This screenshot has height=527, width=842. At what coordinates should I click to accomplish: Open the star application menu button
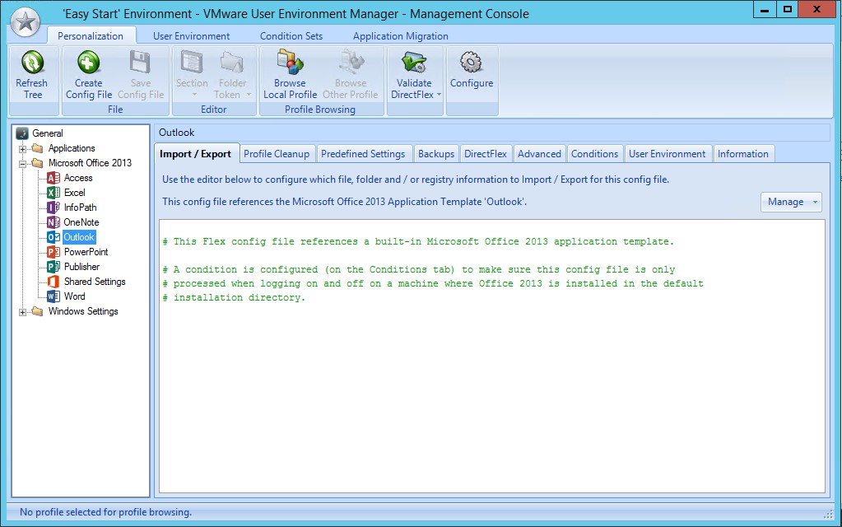[x=26, y=22]
